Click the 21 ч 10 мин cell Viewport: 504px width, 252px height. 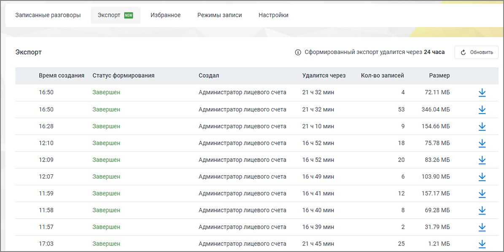coord(318,127)
